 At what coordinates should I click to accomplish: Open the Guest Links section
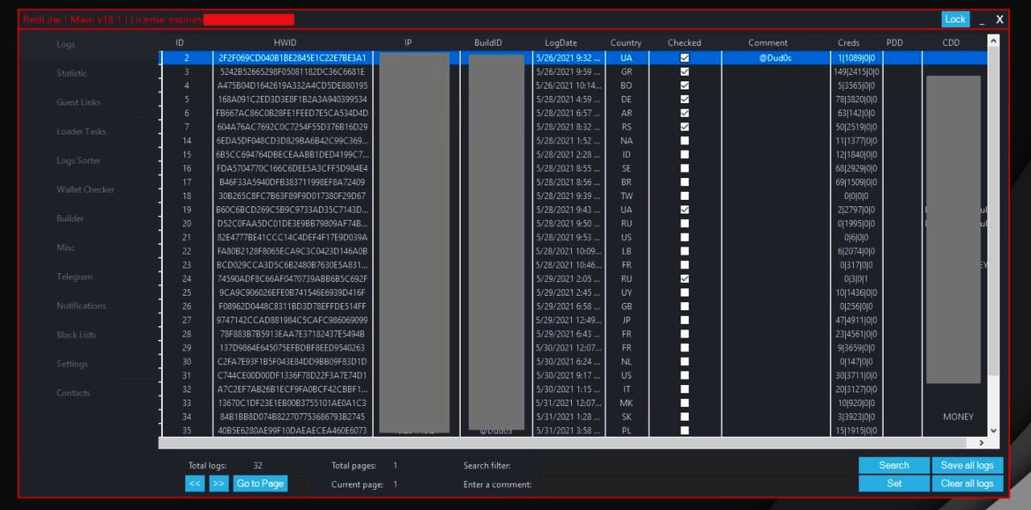(x=77, y=102)
